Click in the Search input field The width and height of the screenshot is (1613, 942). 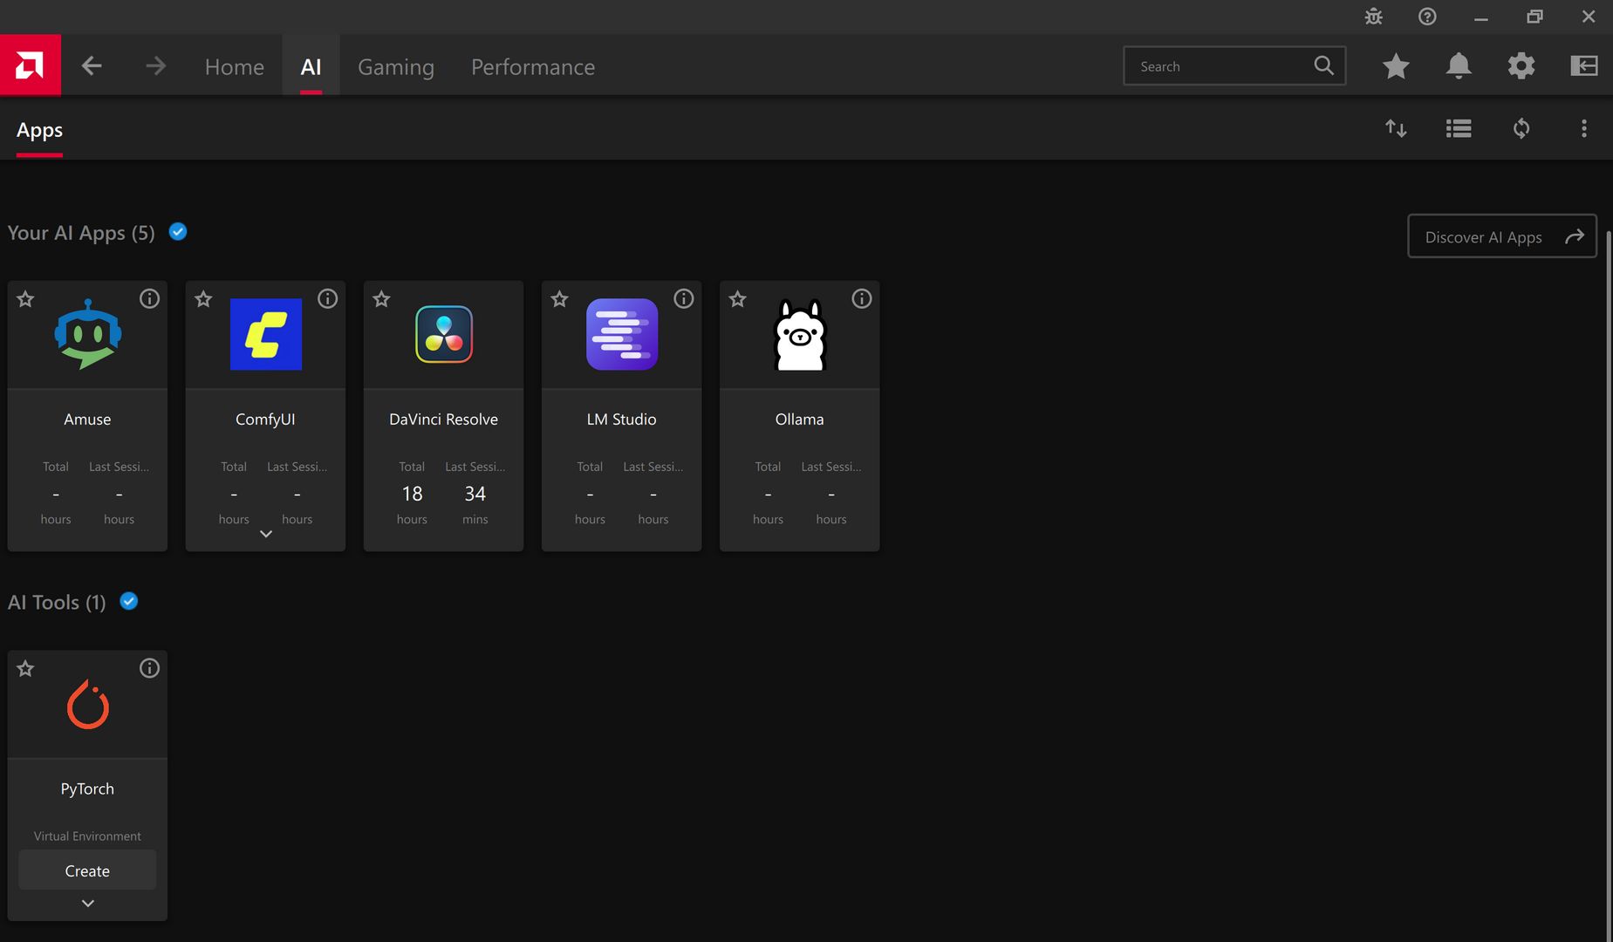tap(1218, 66)
